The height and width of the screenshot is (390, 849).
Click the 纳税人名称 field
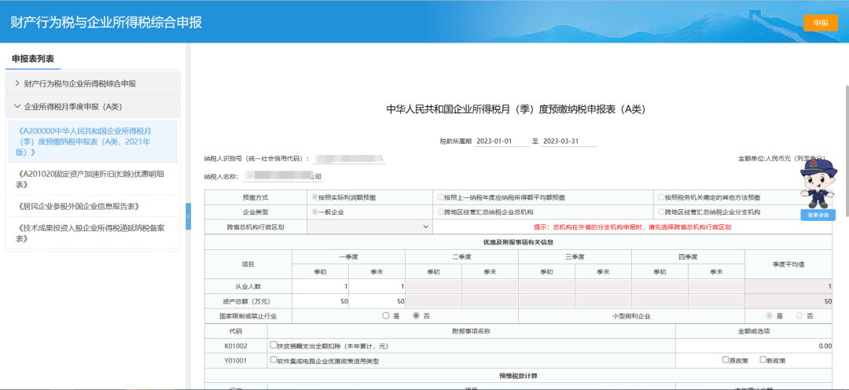click(283, 177)
